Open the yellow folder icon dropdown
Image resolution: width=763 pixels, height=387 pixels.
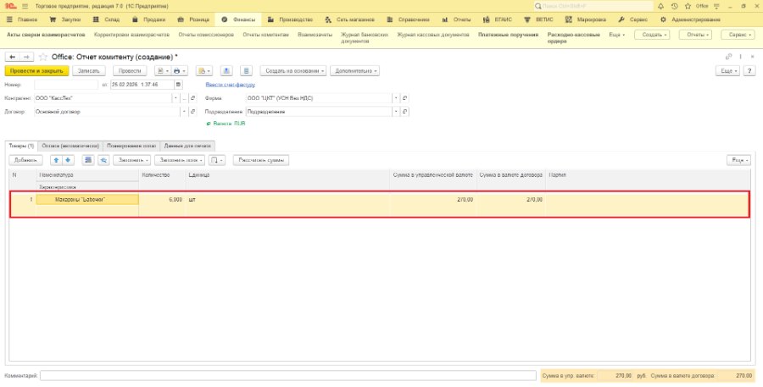click(203, 71)
